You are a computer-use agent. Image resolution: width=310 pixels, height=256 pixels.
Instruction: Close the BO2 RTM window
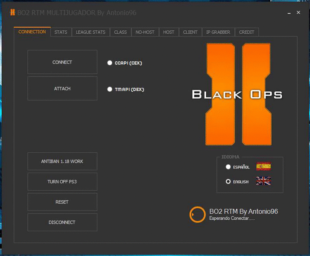tap(298, 12)
